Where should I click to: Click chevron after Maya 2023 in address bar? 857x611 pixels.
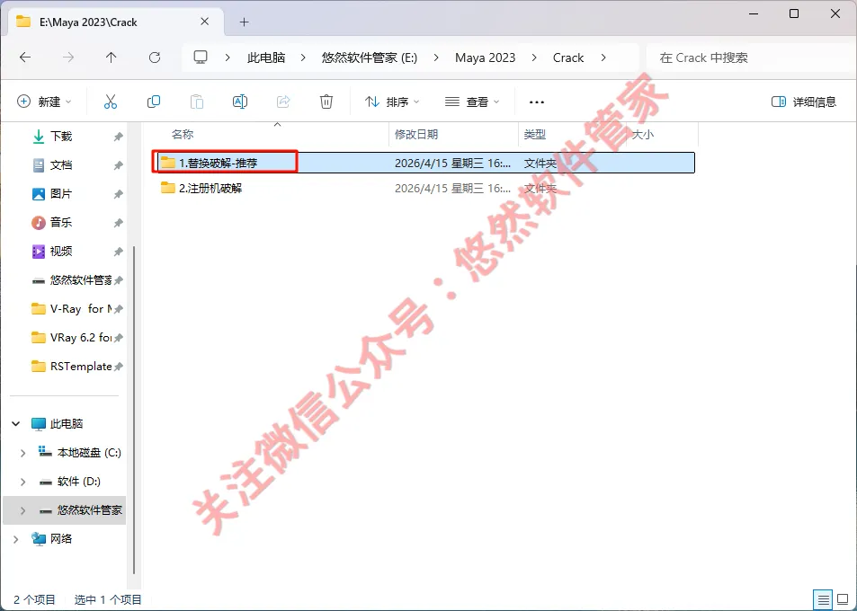pyautogui.click(x=534, y=58)
